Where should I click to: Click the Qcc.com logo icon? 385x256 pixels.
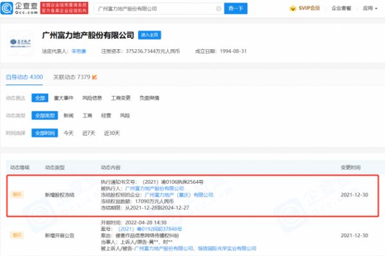(7, 8)
